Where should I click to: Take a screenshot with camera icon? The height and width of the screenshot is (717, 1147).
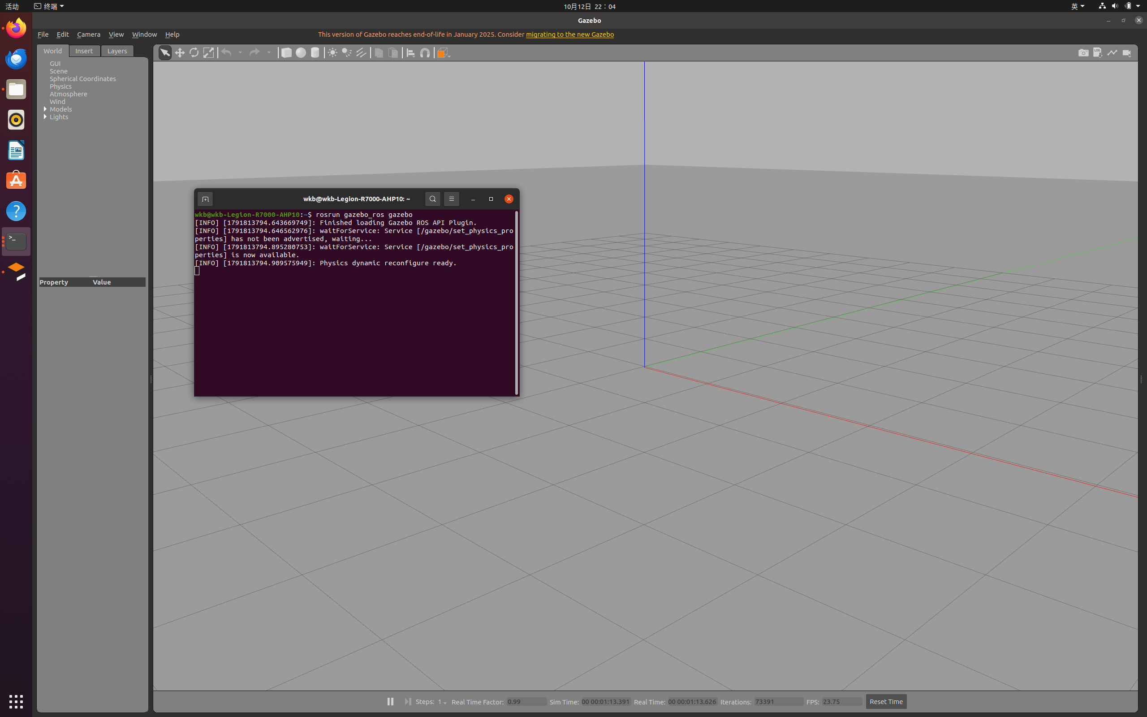1083,52
